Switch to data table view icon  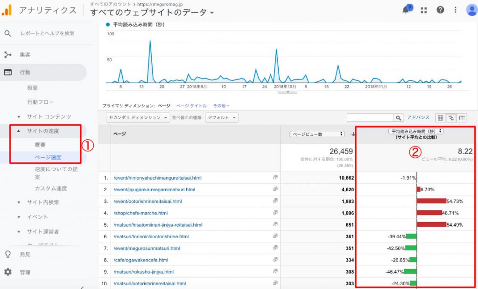(440, 118)
